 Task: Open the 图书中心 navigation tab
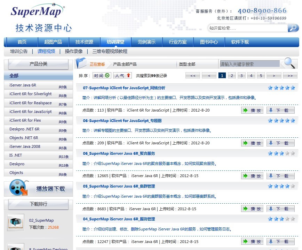209,42
